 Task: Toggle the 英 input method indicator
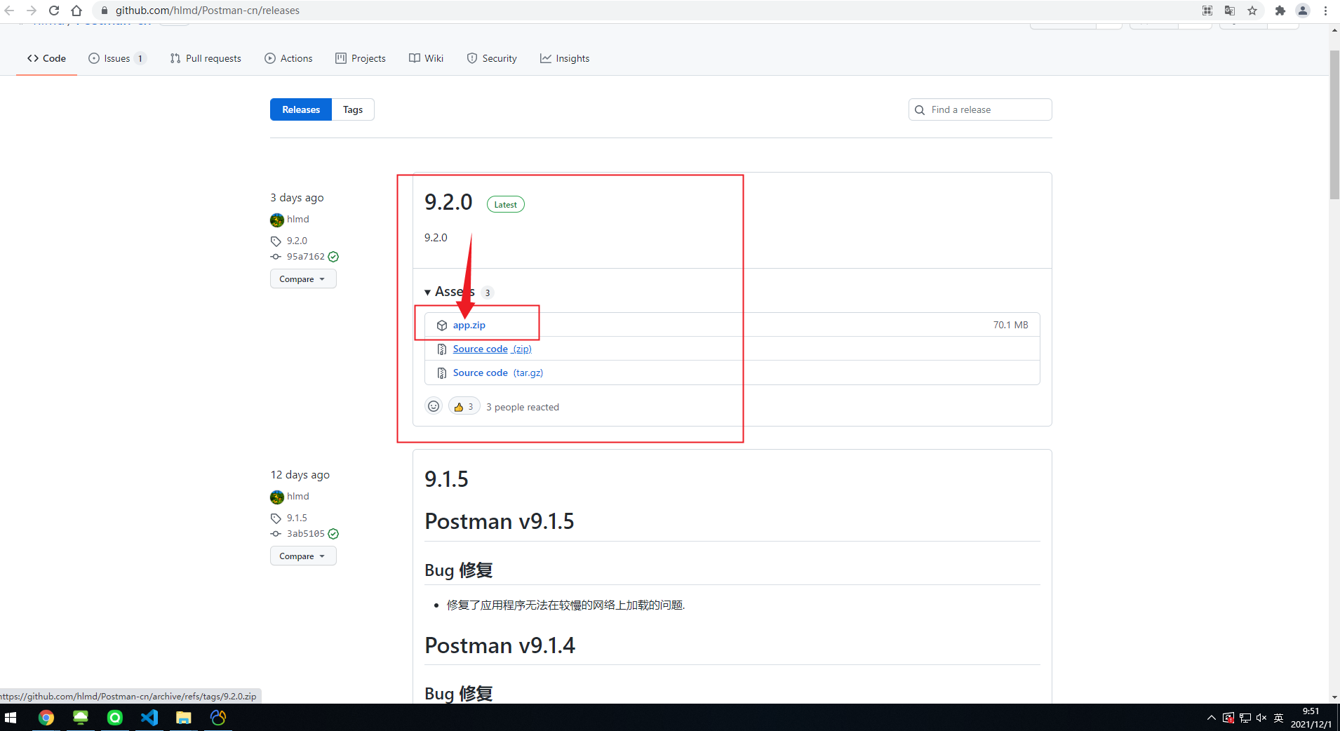click(1278, 718)
